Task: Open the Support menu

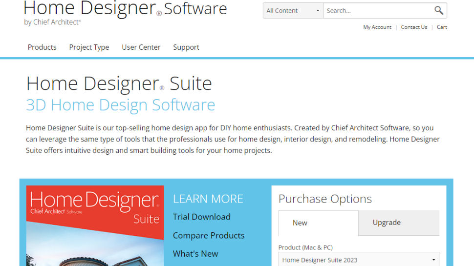Action: (x=186, y=47)
